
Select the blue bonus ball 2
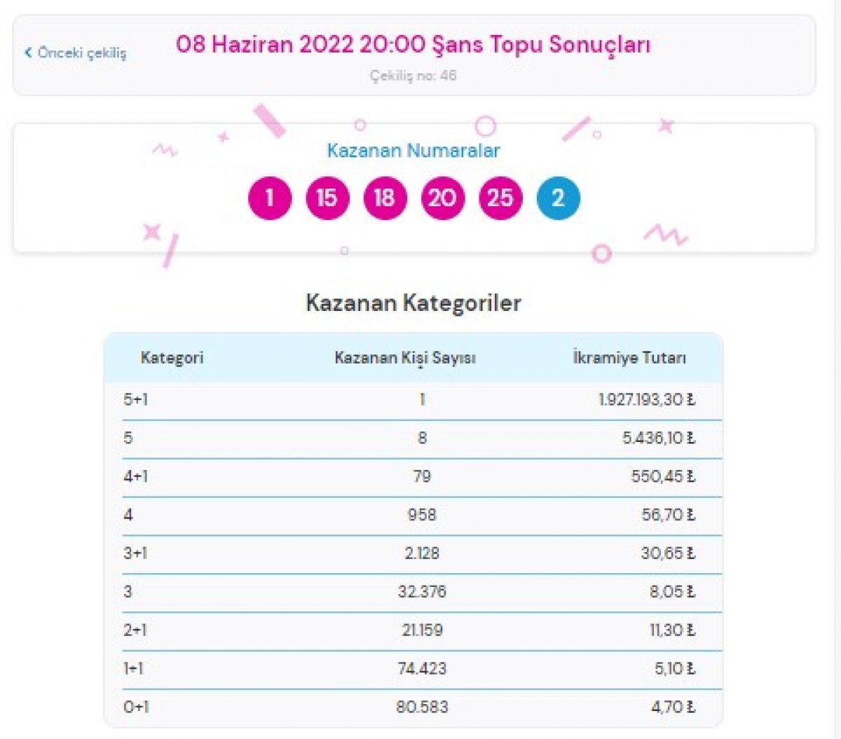pyautogui.click(x=558, y=197)
